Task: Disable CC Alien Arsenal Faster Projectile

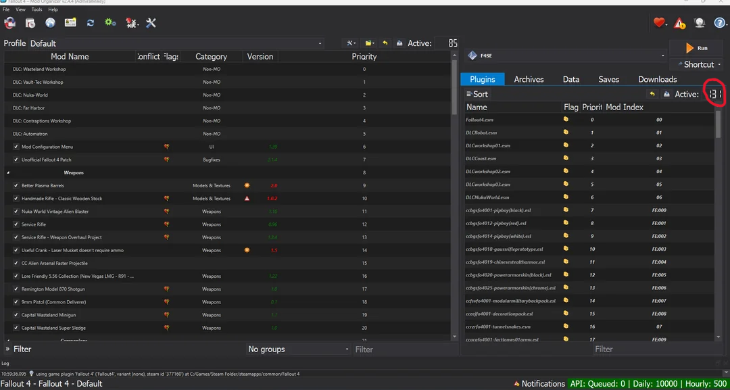Action: coord(16,263)
